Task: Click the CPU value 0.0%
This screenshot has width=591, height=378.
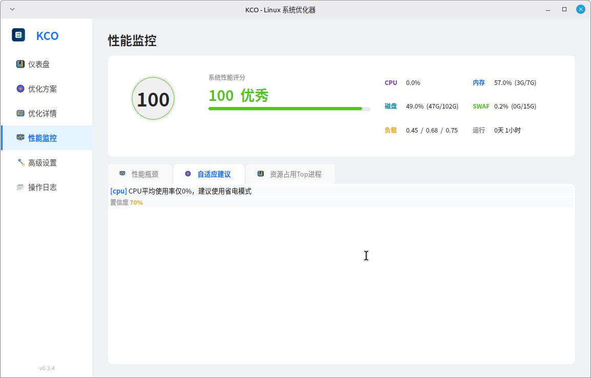Action: 413,82
